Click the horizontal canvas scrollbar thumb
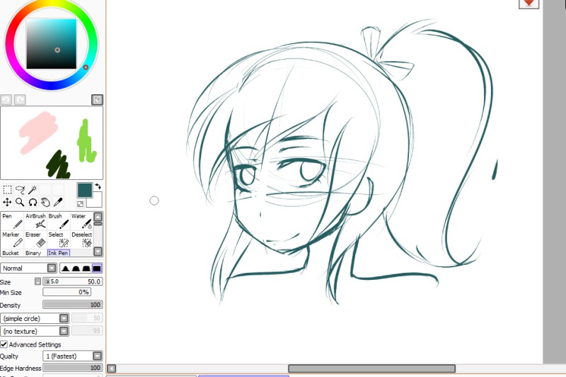This screenshot has width=566, height=377. click(372, 368)
